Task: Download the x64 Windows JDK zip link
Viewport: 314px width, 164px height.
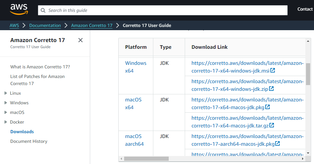Action: pyautogui.click(x=248, y=85)
